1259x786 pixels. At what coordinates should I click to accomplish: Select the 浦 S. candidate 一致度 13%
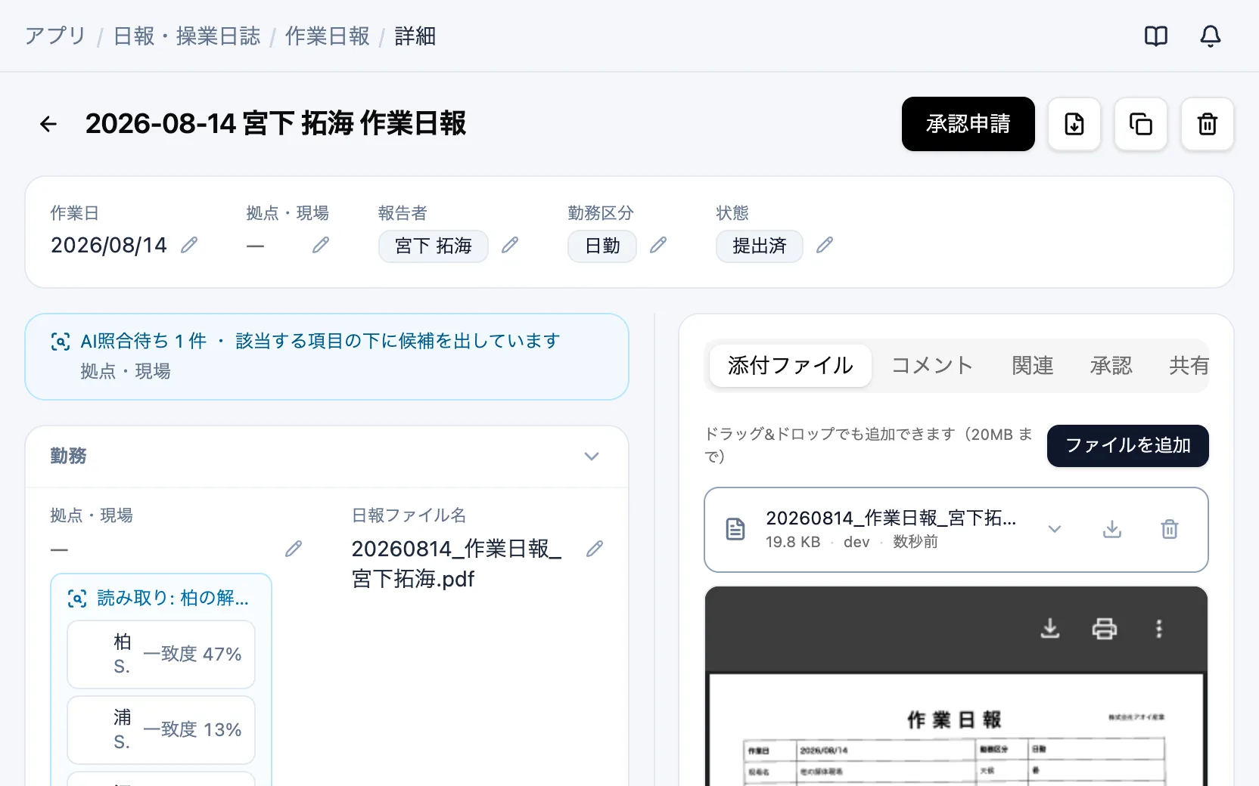[x=161, y=730]
